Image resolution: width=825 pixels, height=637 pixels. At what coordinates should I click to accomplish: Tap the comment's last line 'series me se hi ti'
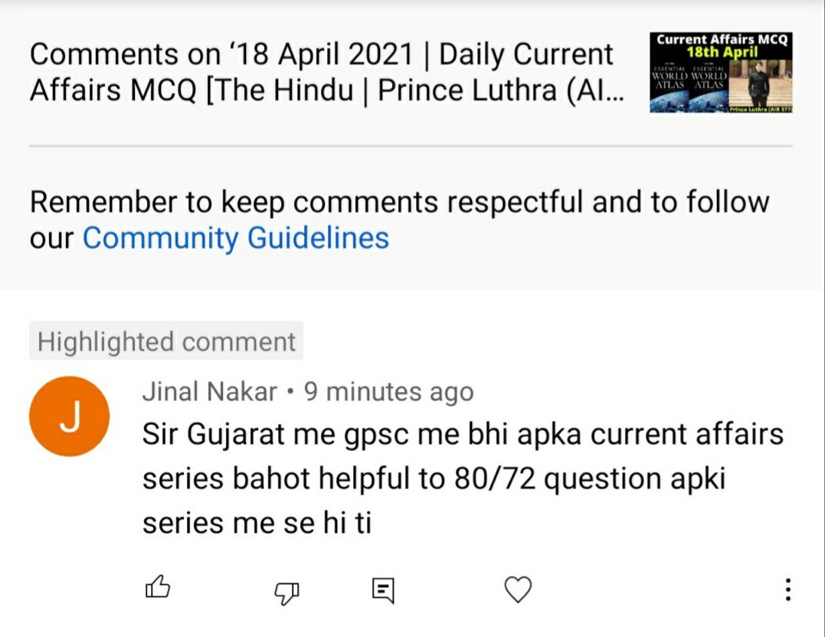(257, 524)
